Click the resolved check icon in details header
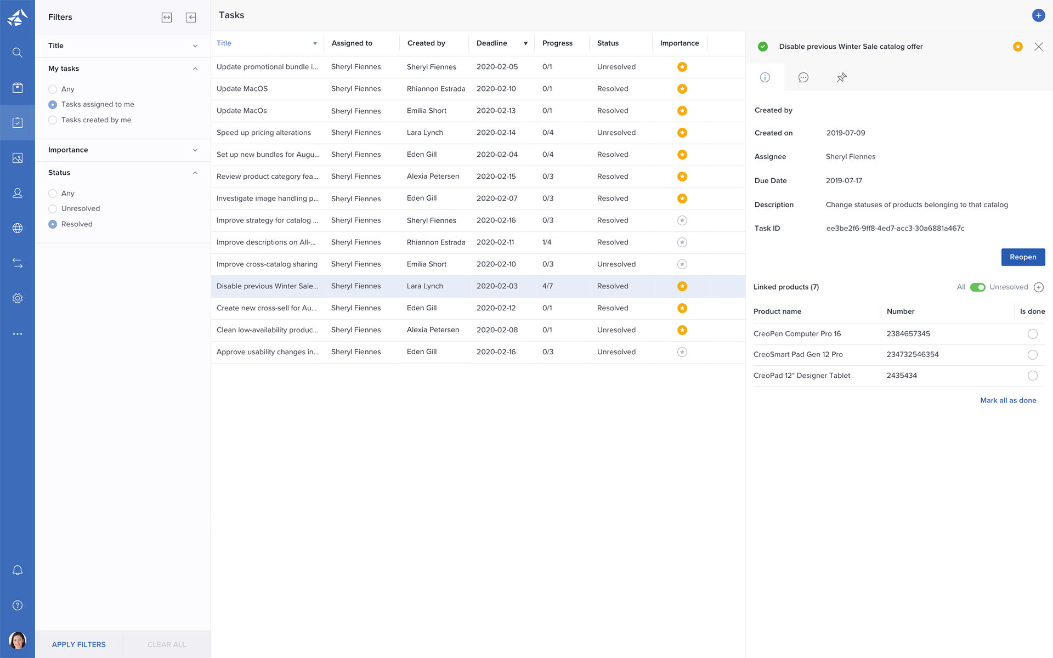 (x=763, y=47)
